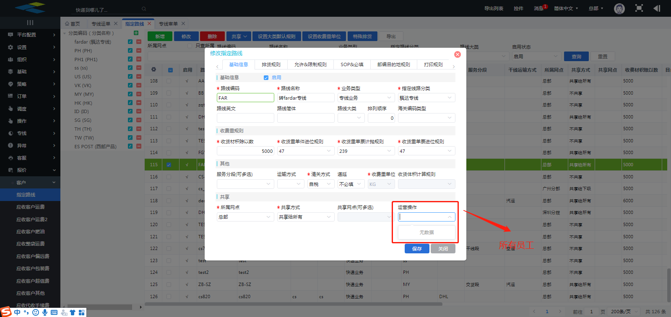Expand the 共享方式 dropdown showing 共享给所有
The height and width of the screenshot is (317, 671).
coord(305,217)
